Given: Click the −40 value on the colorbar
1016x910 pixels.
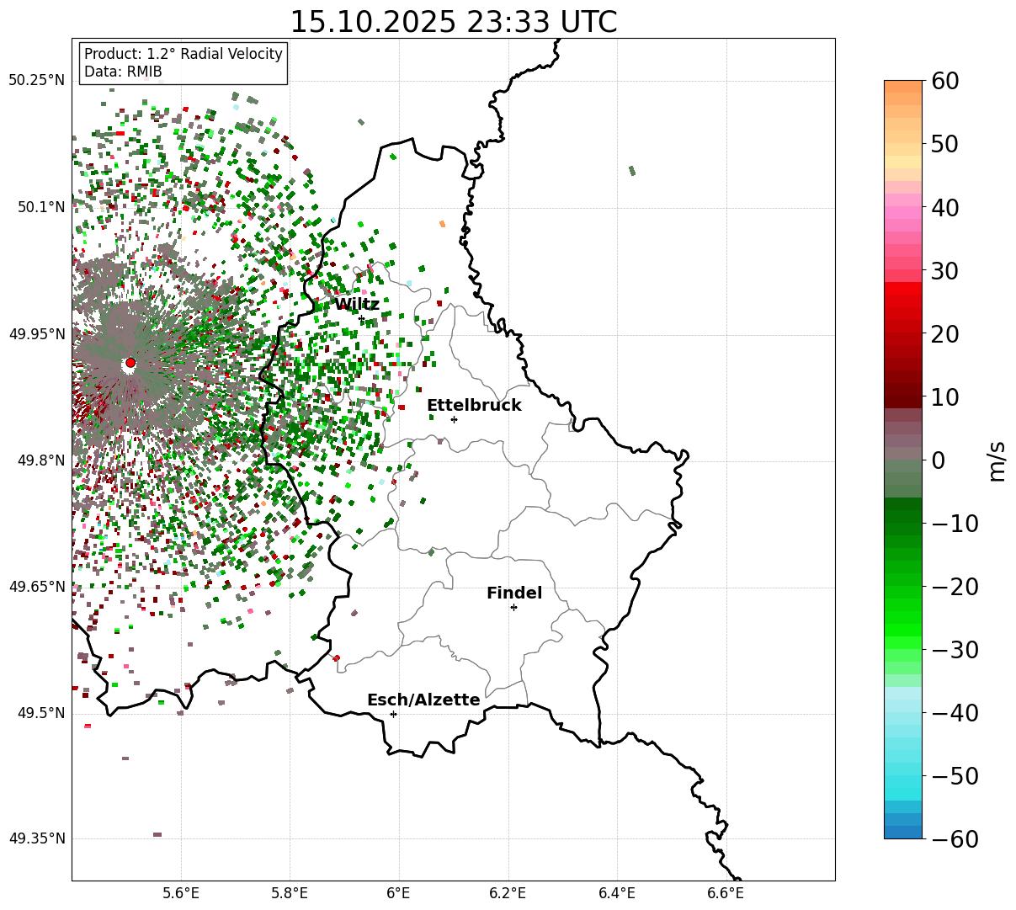Looking at the screenshot, I should click(955, 713).
